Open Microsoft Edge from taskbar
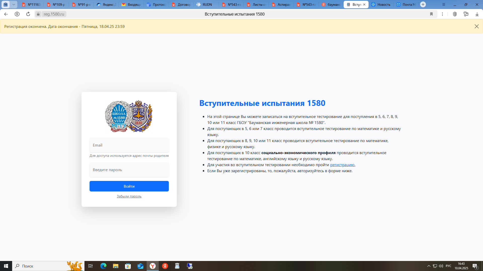 [103, 266]
